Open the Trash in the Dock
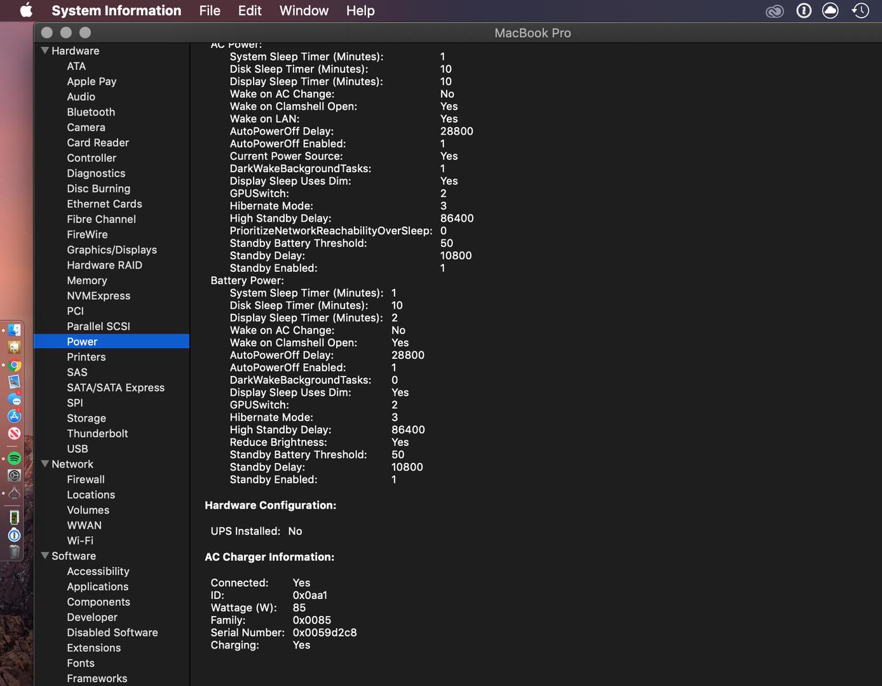Image resolution: width=882 pixels, height=686 pixels. [x=14, y=552]
